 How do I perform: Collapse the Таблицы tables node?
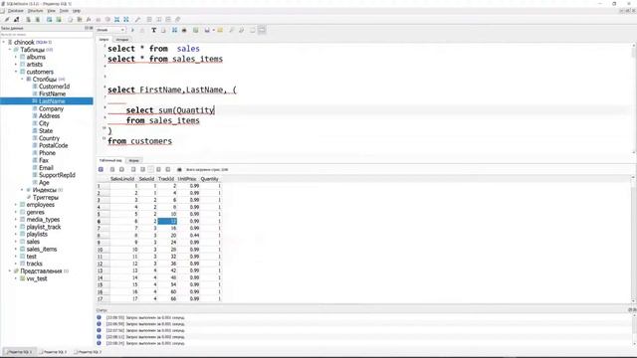pyautogui.click(x=10, y=50)
